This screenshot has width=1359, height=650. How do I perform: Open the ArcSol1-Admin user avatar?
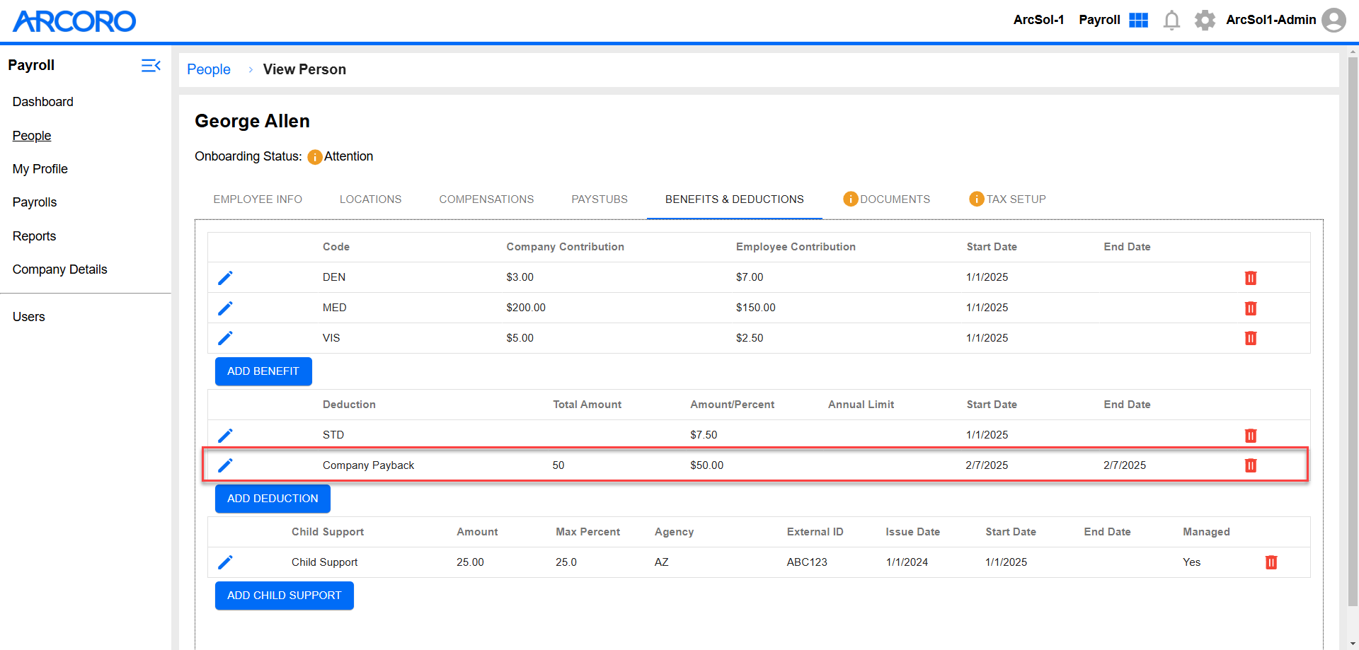(x=1334, y=20)
